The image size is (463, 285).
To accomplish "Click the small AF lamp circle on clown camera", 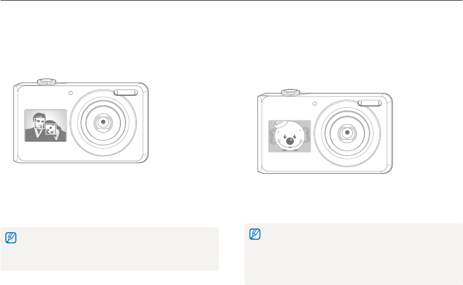I will (315, 104).
